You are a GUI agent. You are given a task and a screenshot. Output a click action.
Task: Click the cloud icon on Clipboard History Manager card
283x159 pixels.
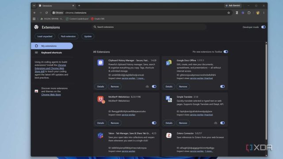point(147,87)
